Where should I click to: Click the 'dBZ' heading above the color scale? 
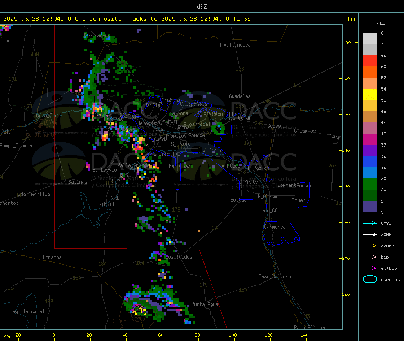tap(381, 23)
